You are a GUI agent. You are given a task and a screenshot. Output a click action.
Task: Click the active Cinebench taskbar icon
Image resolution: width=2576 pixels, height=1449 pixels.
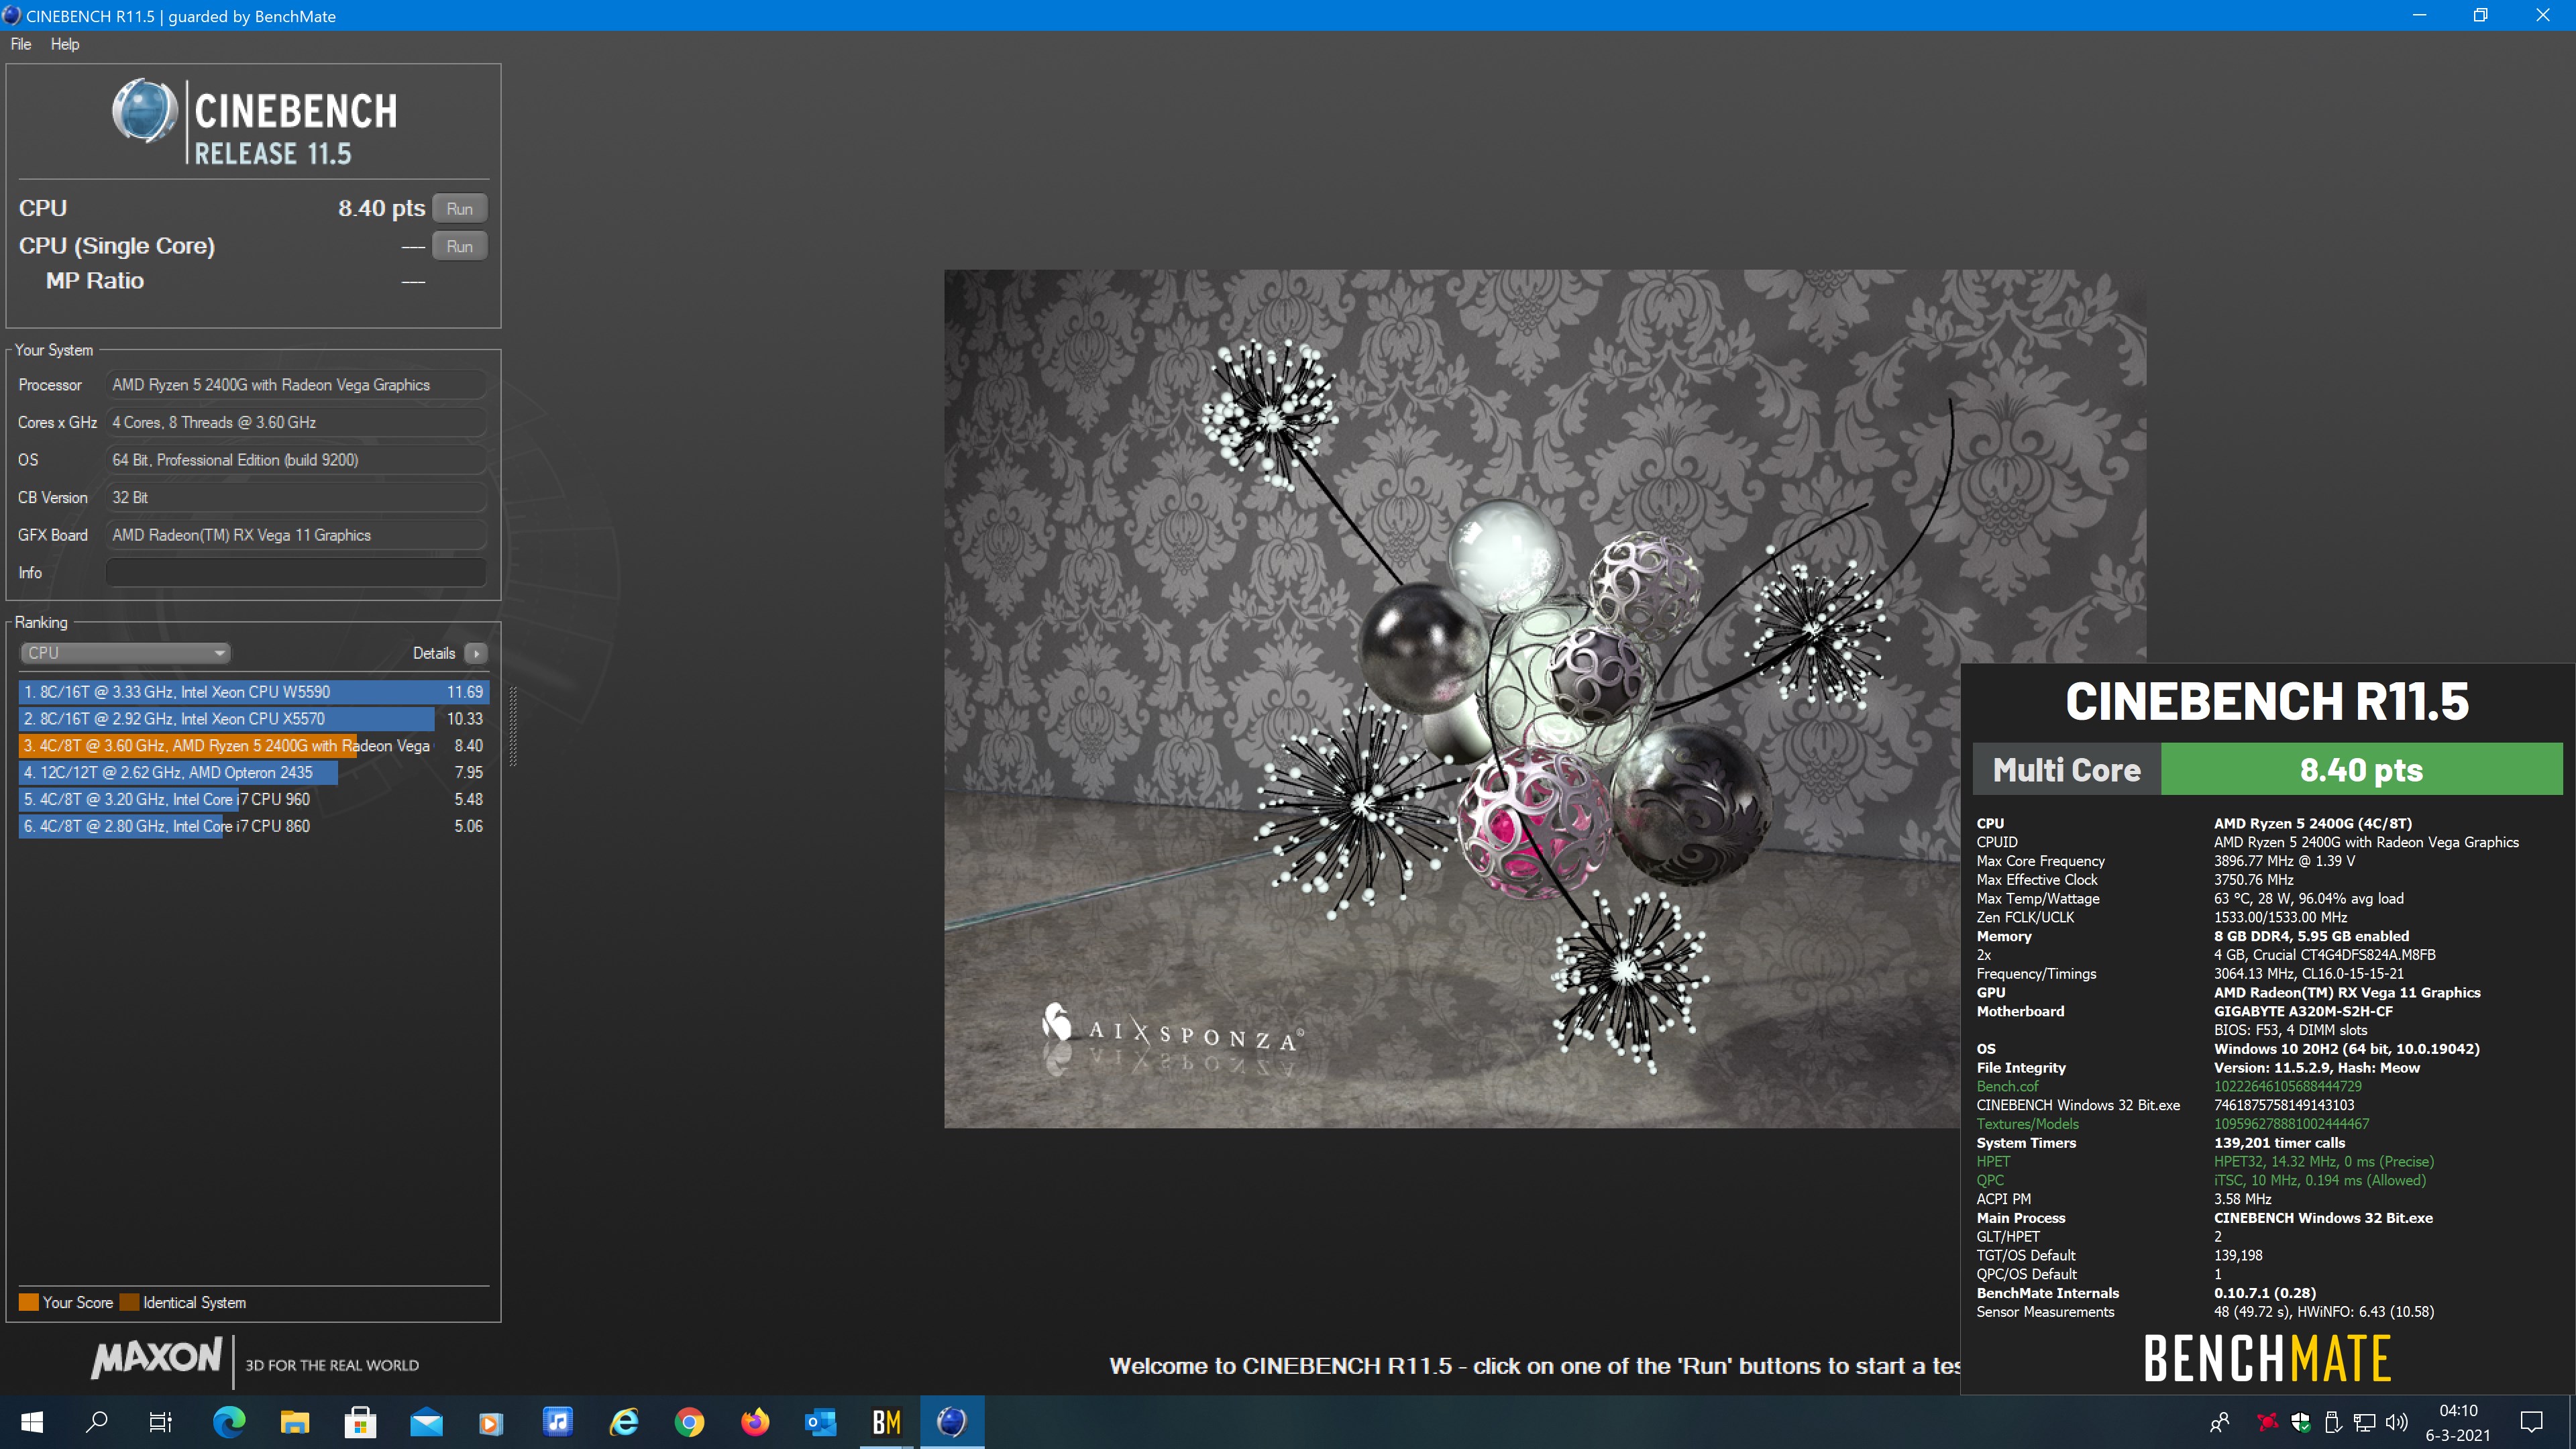(x=952, y=1422)
